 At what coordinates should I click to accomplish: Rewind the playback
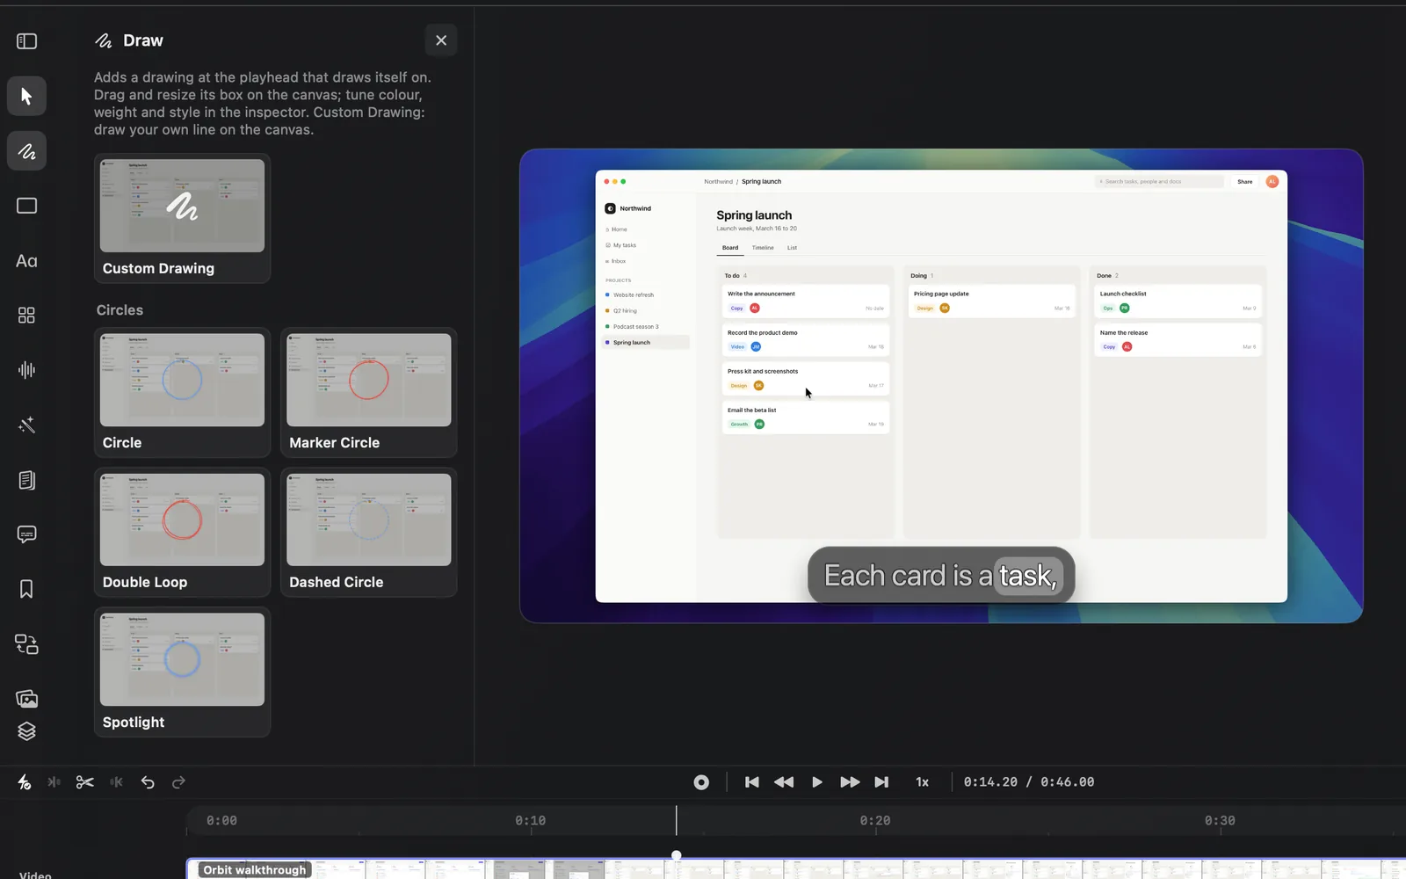(x=784, y=782)
